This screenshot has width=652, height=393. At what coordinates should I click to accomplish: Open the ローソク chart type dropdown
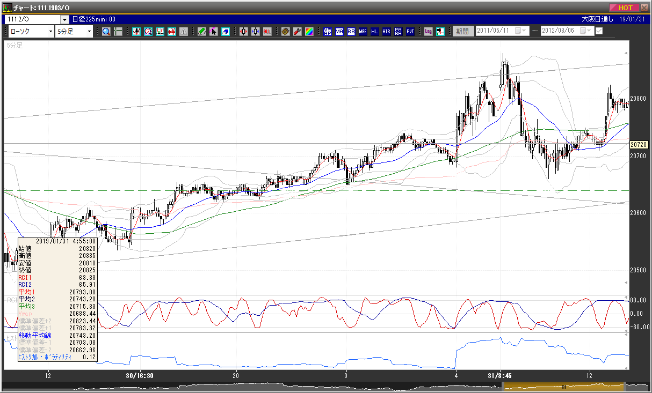point(31,31)
